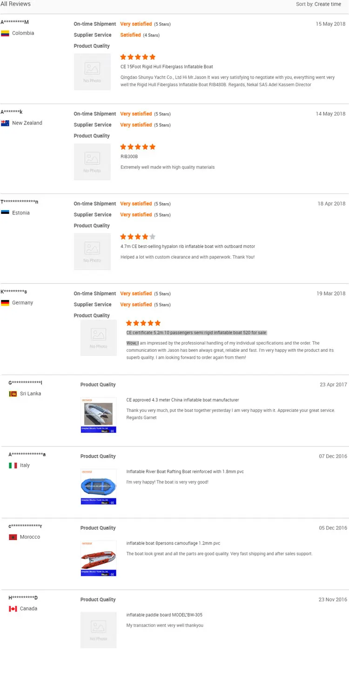The width and height of the screenshot is (349, 699).
Task: Click the New Zealand flag icon
Action: (5, 123)
